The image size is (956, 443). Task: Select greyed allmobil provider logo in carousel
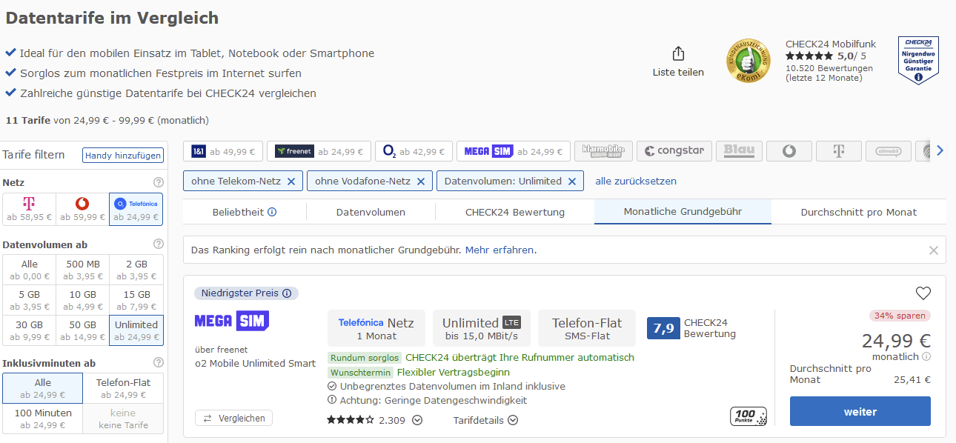888,151
